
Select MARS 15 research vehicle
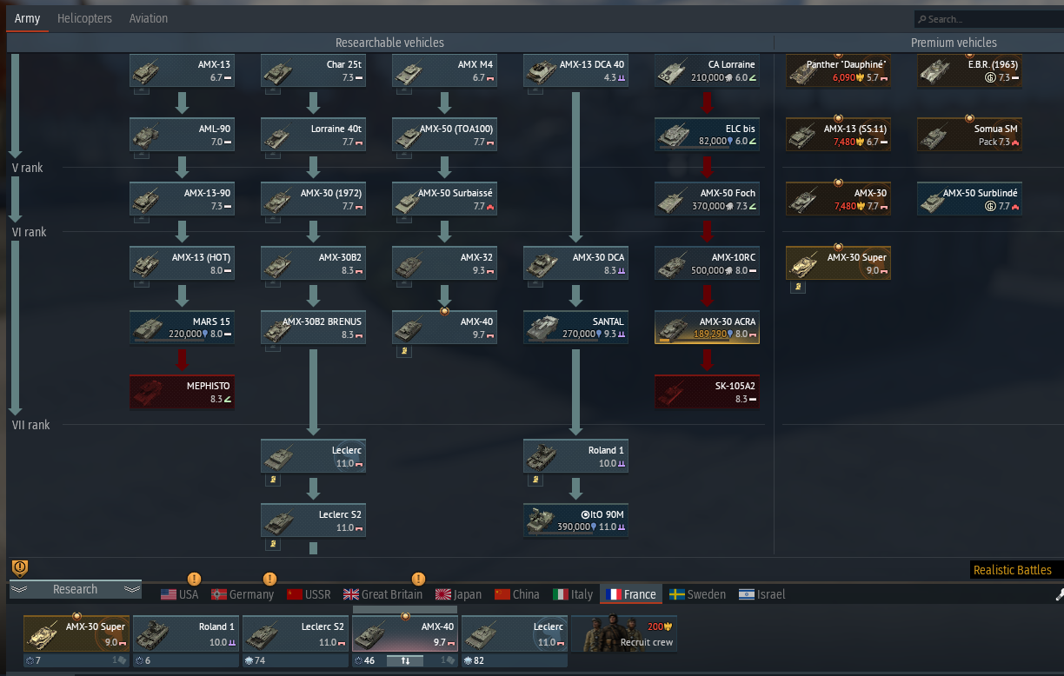pyautogui.click(x=182, y=328)
